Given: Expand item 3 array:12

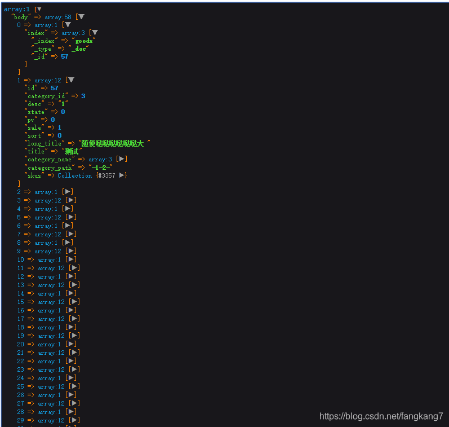Looking at the screenshot, I should tap(72, 200).
